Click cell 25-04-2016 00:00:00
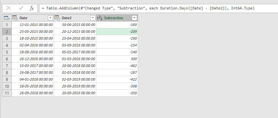Screen dimensions: 278x118 [x=75, y=38]
